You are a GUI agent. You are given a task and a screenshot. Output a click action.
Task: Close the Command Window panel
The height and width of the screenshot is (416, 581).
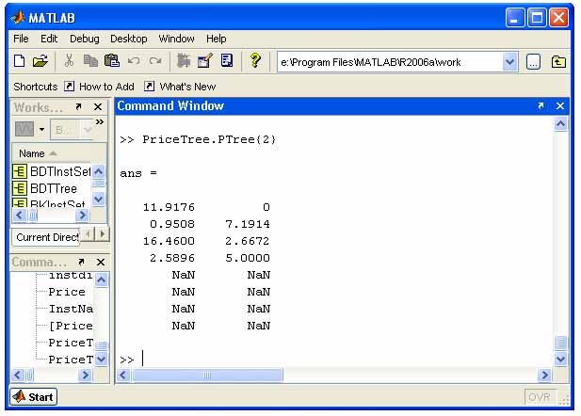click(x=560, y=106)
